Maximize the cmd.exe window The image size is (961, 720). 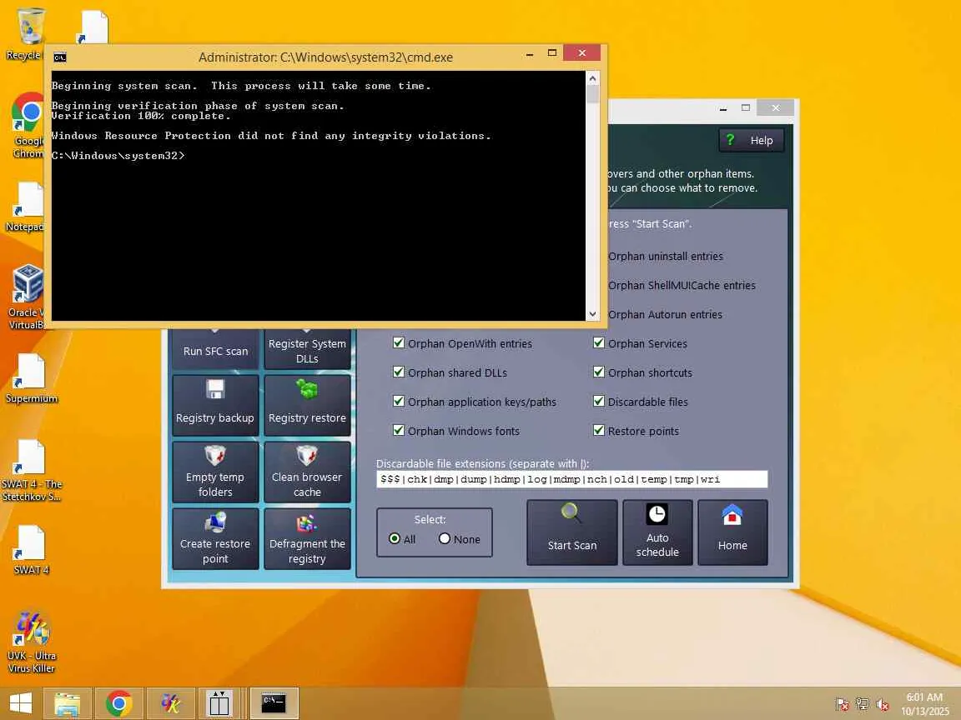pyautogui.click(x=551, y=53)
